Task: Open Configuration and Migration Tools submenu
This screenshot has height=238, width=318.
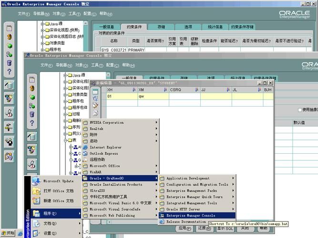Action: point(197,185)
